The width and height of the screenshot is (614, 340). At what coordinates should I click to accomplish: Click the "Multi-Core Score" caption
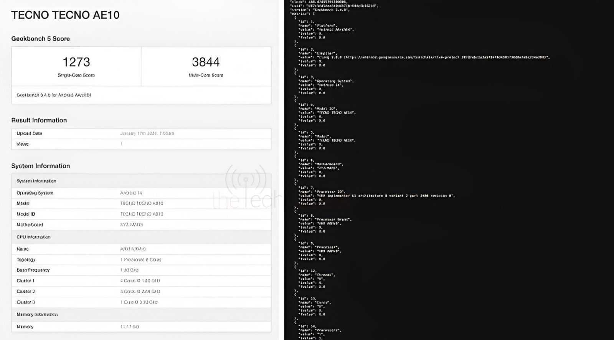pos(206,75)
